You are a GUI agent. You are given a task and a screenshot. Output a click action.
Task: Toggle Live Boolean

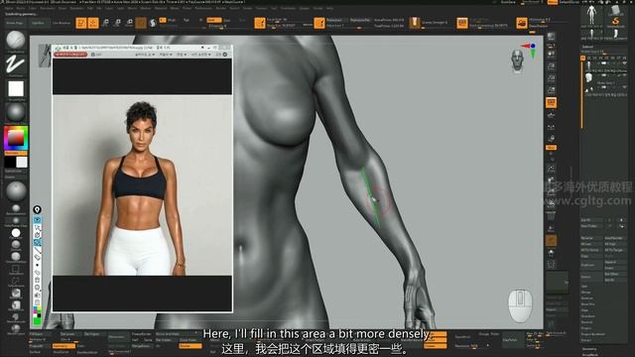pyautogui.click(x=62, y=23)
